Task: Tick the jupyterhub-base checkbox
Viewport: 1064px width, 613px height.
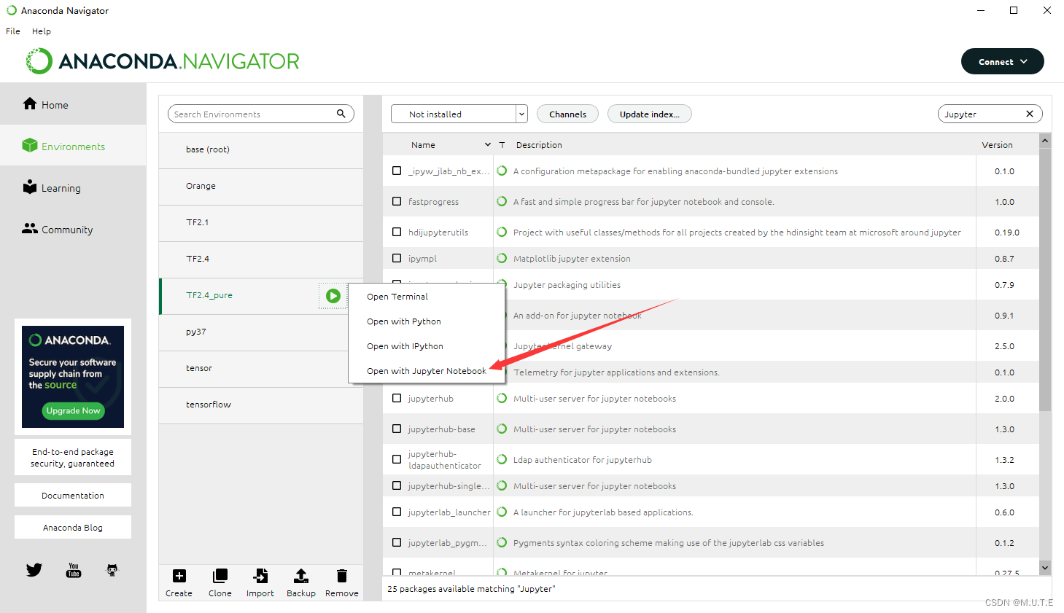Action: tap(397, 429)
